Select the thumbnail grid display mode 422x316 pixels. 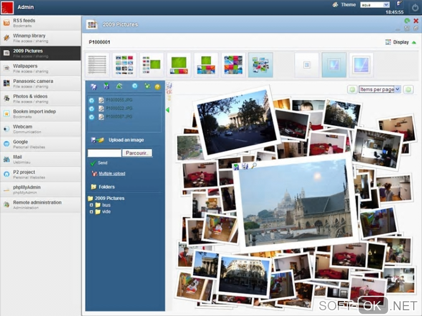click(x=125, y=65)
